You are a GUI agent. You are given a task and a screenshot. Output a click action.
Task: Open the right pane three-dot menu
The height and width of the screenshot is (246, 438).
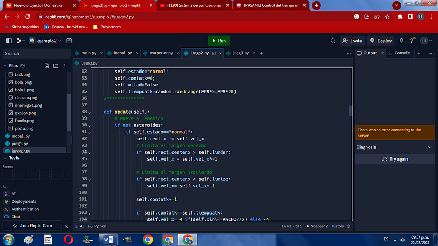click(x=431, y=53)
